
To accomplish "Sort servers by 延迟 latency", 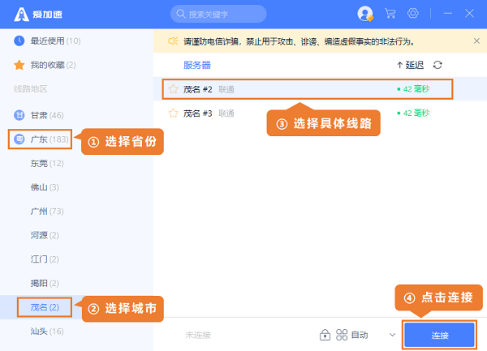I will [410, 65].
